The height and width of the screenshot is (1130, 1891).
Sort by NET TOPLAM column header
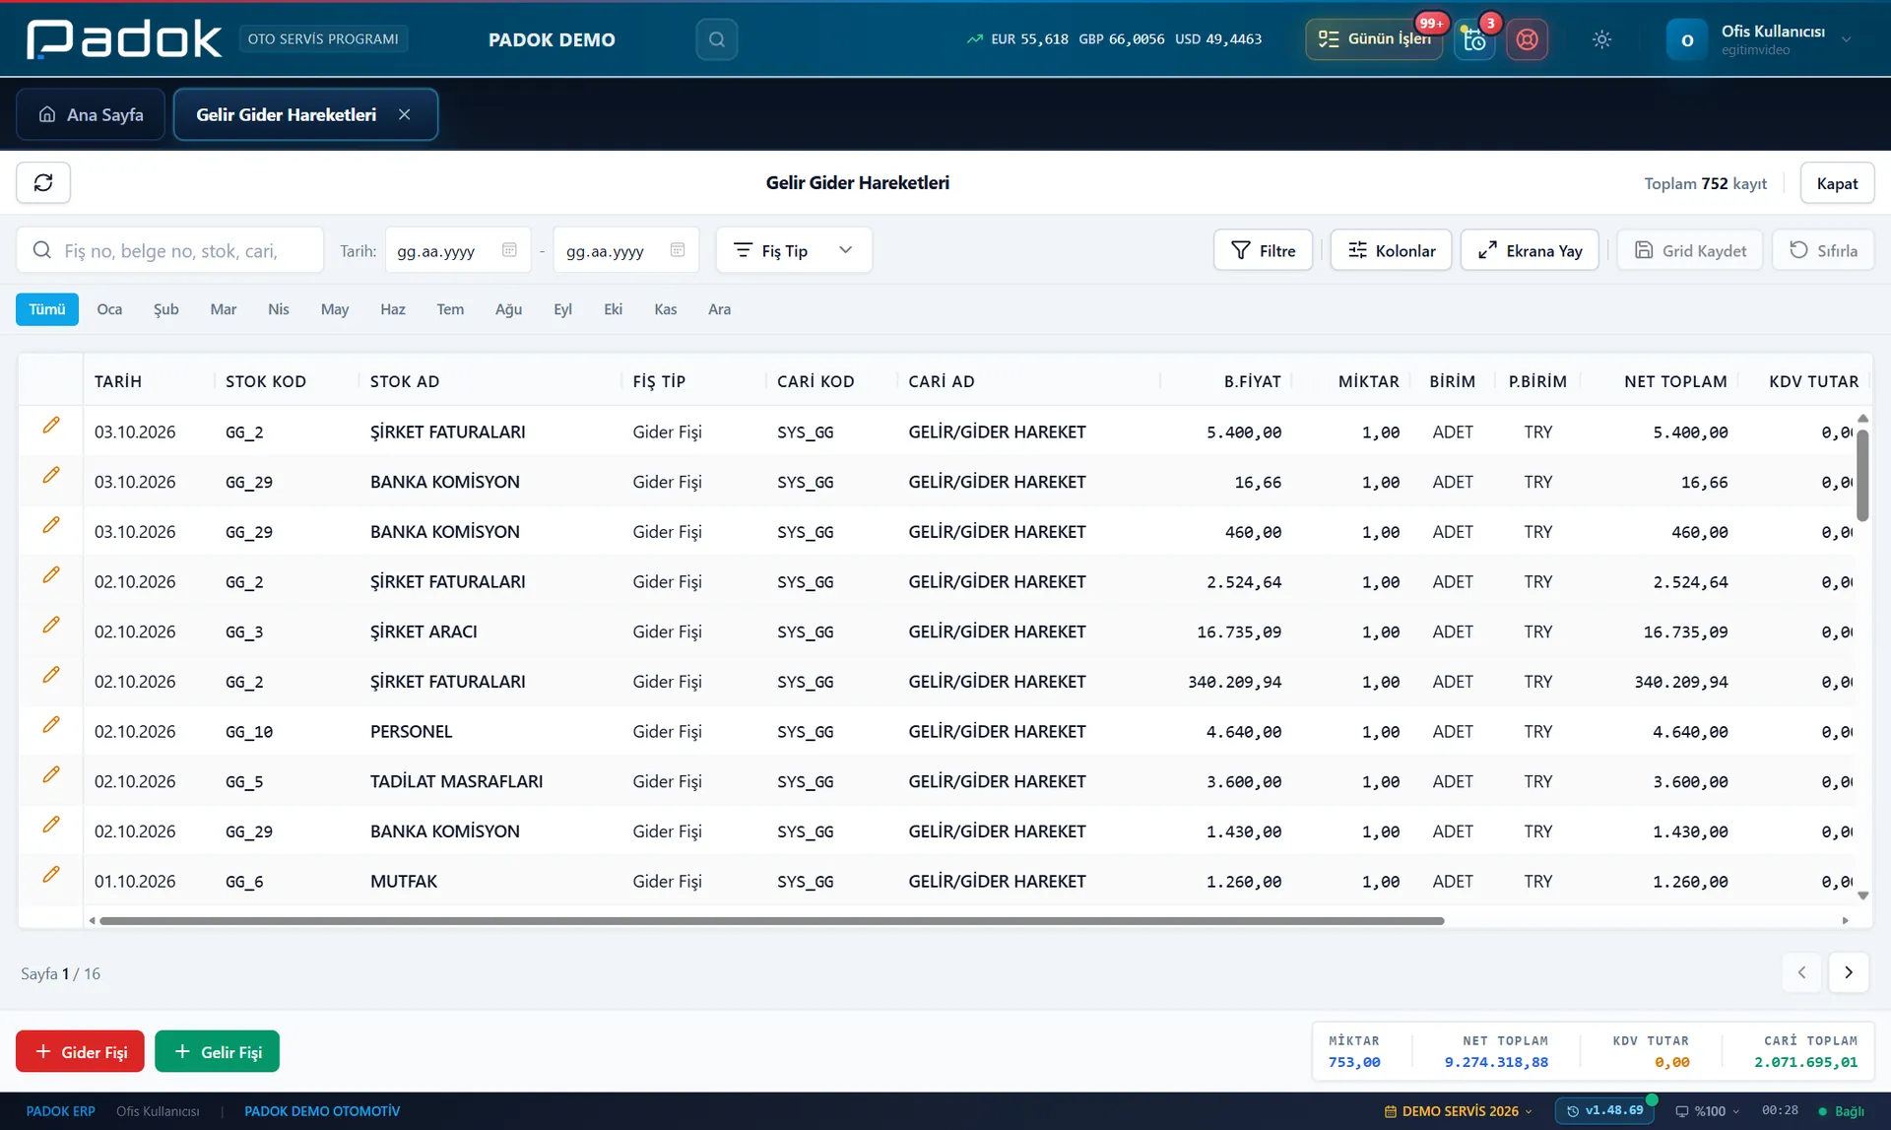pyautogui.click(x=1675, y=381)
